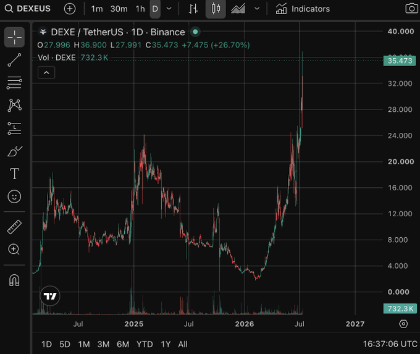
Task: Toggle magnet mode
Action: tap(14, 280)
